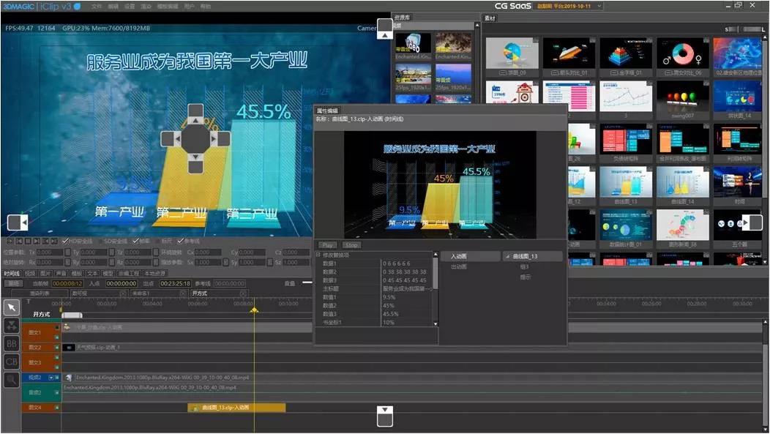This screenshot has width=770, height=434.
Task: Step back one frame in transport controls
Action: tap(45, 241)
